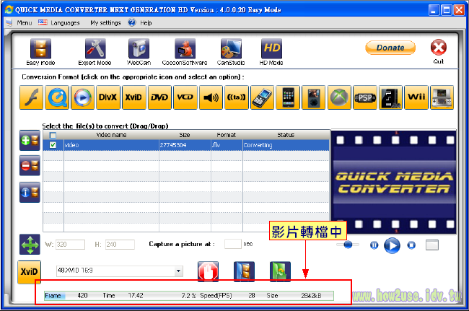Viewport: 469px width, 311px height.
Task: Select the Xbox conversion format icon
Action: 339,97
